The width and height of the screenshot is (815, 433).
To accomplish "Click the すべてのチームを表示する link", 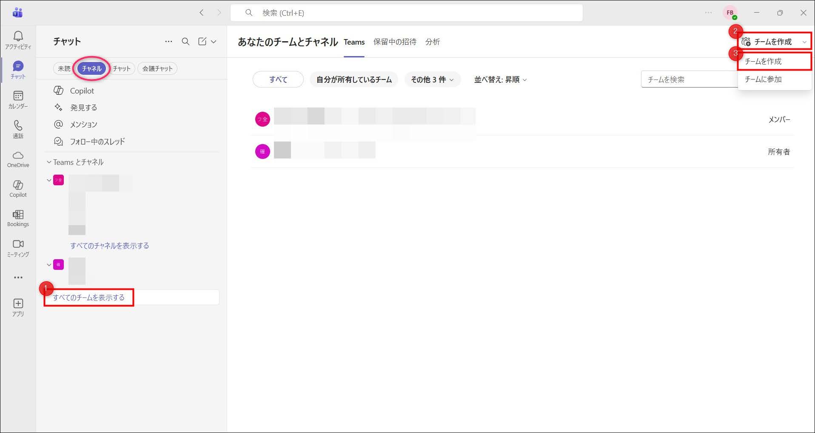I will point(88,297).
